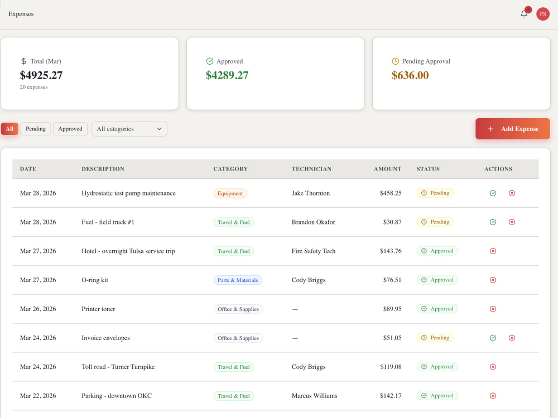Click Pending status badge for Hydrostatic pump row
The width and height of the screenshot is (558, 418).
[435, 193]
